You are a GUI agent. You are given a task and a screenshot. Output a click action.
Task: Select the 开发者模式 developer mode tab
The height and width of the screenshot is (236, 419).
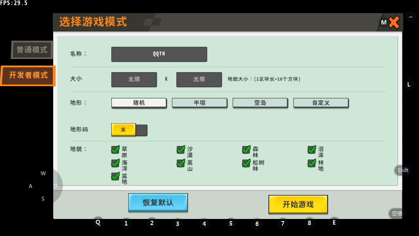click(x=28, y=76)
